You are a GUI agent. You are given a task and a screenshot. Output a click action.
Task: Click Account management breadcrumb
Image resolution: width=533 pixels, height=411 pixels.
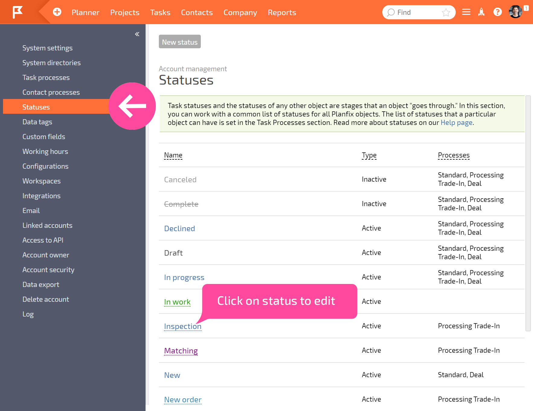tap(193, 69)
